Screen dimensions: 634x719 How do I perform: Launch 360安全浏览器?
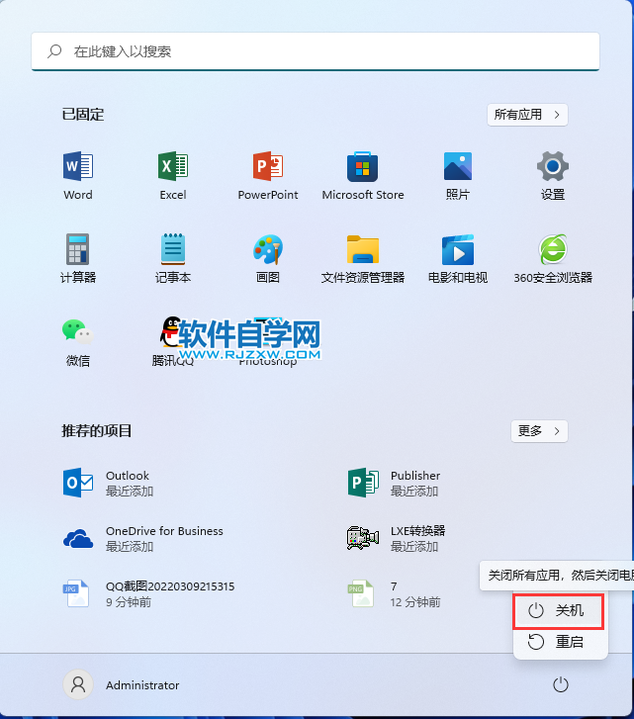(x=552, y=258)
